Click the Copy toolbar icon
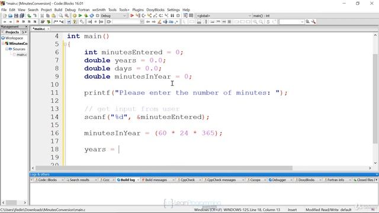This screenshot has height=213, width=379. (48, 16)
